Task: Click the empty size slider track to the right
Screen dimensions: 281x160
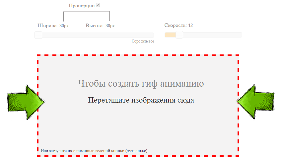Action: pyautogui.click(x=98, y=35)
